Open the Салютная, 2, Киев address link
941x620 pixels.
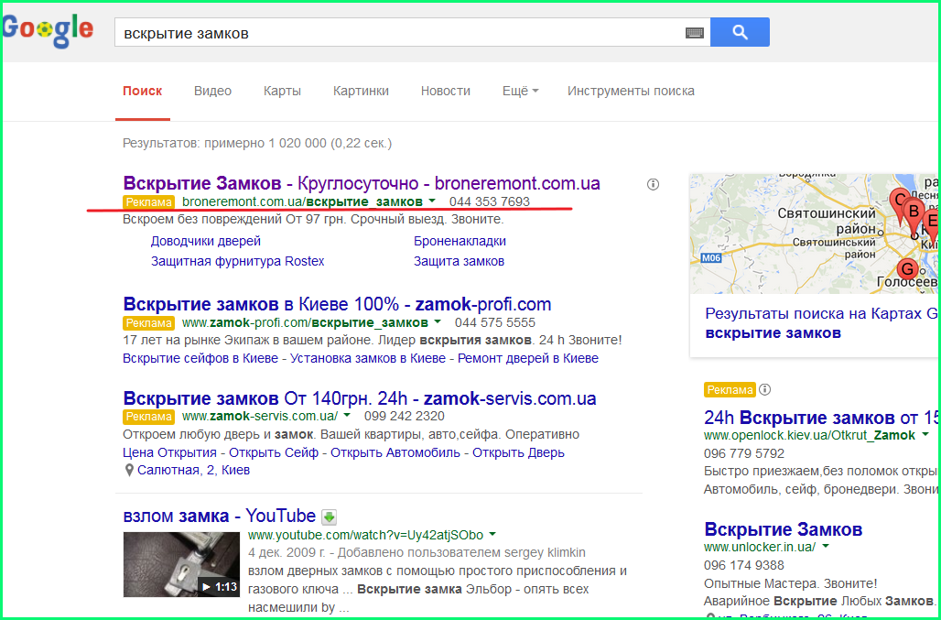(193, 470)
